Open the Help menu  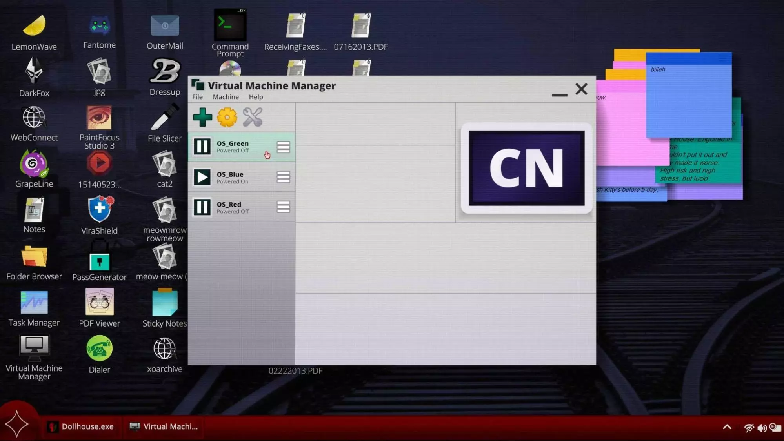point(256,97)
